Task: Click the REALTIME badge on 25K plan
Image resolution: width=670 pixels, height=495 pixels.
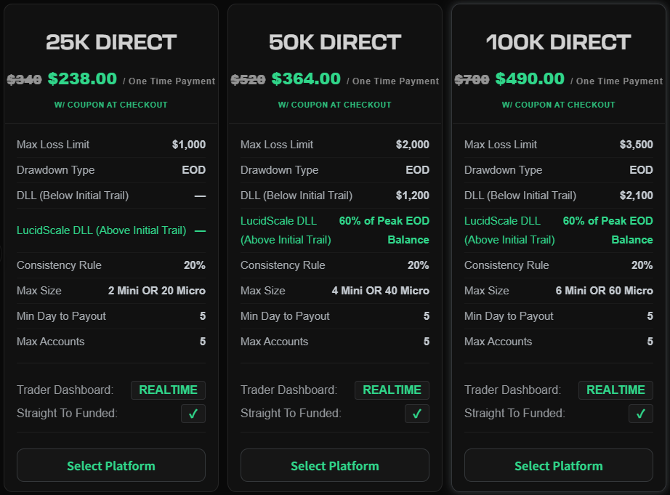Action: click(168, 390)
